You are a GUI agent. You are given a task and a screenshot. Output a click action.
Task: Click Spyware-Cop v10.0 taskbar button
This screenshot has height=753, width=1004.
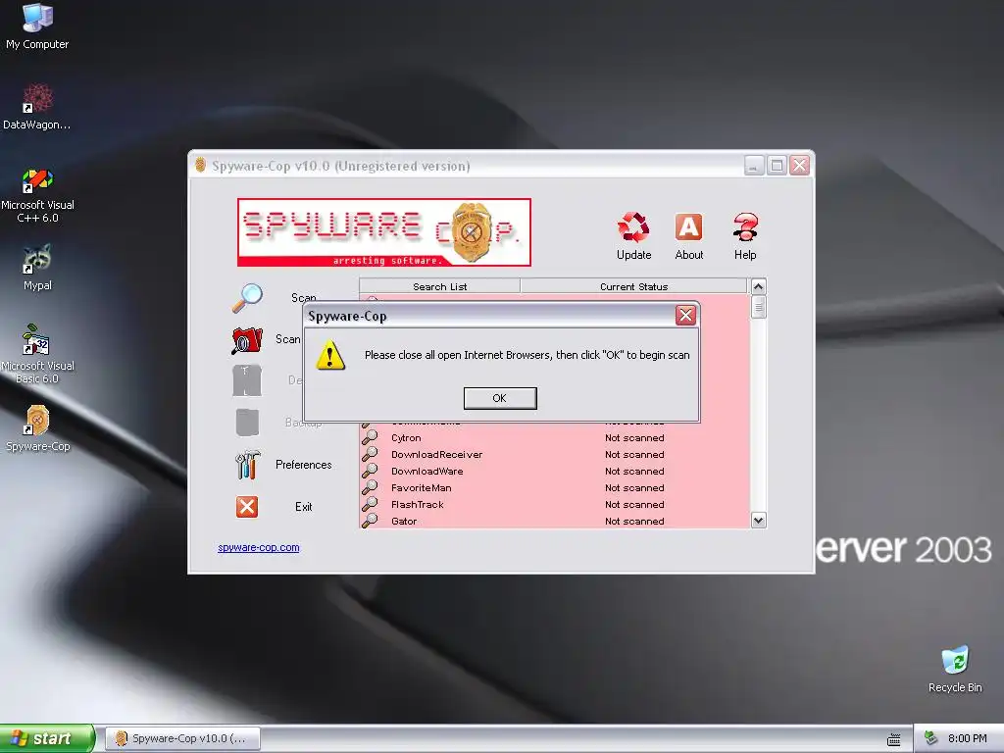[182, 738]
